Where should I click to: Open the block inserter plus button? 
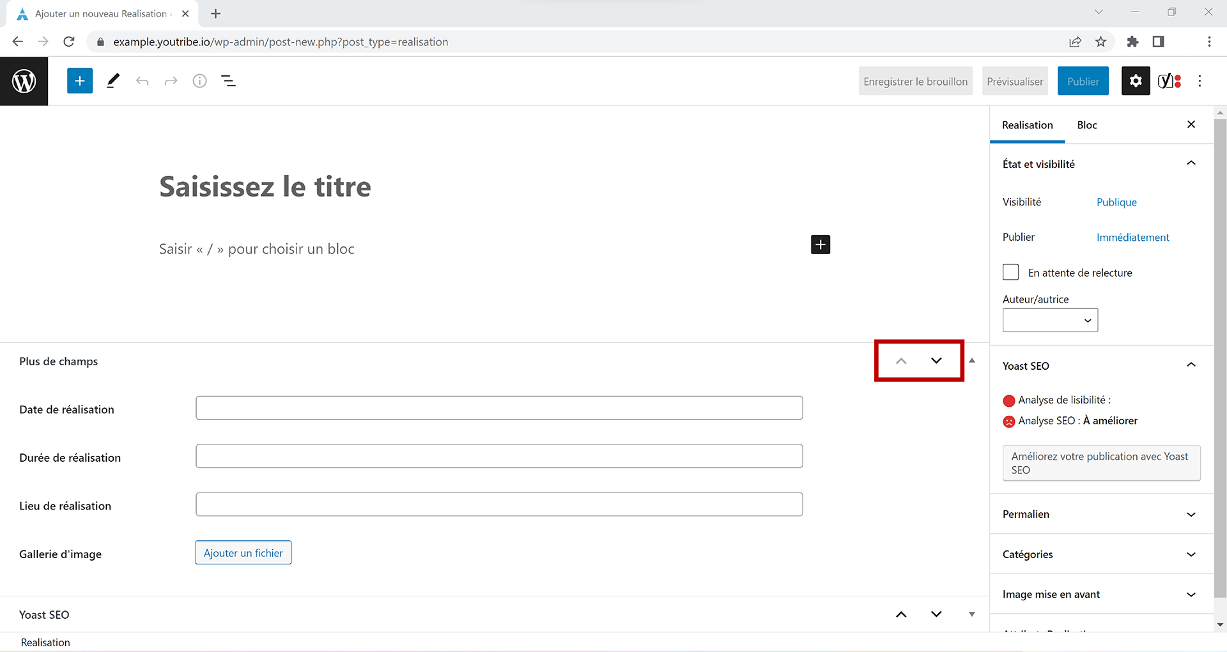(x=80, y=81)
